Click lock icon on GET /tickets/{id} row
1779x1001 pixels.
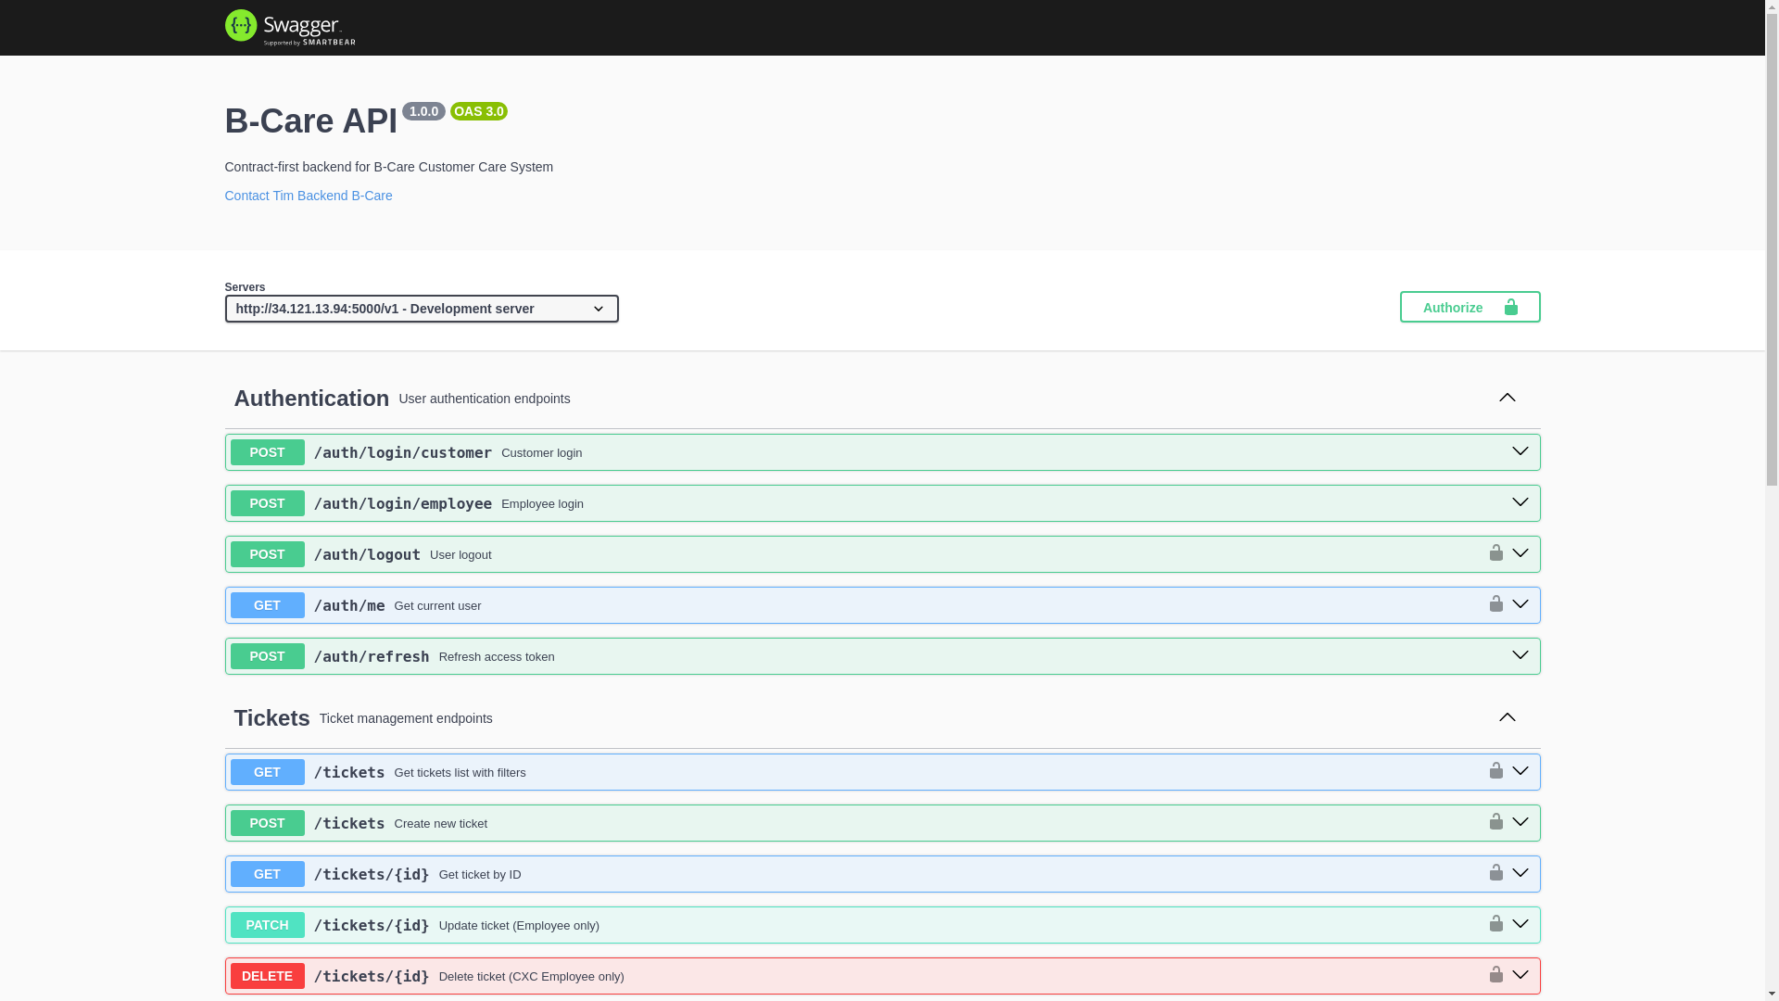tap(1495, 873)
